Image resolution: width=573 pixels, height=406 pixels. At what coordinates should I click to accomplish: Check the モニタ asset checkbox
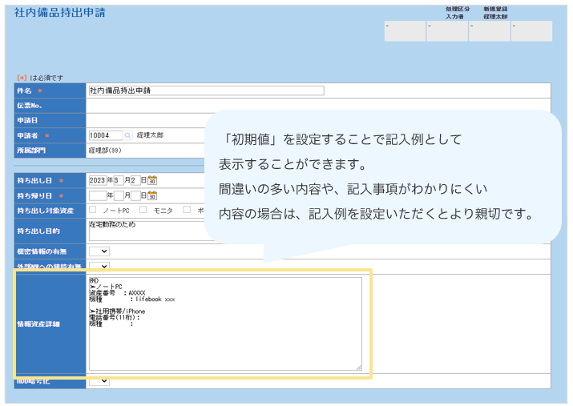[143, 210]
